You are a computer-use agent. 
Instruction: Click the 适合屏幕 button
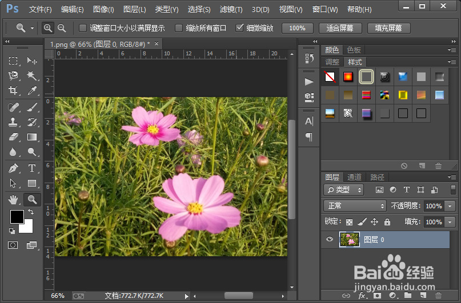coord(340,28)
